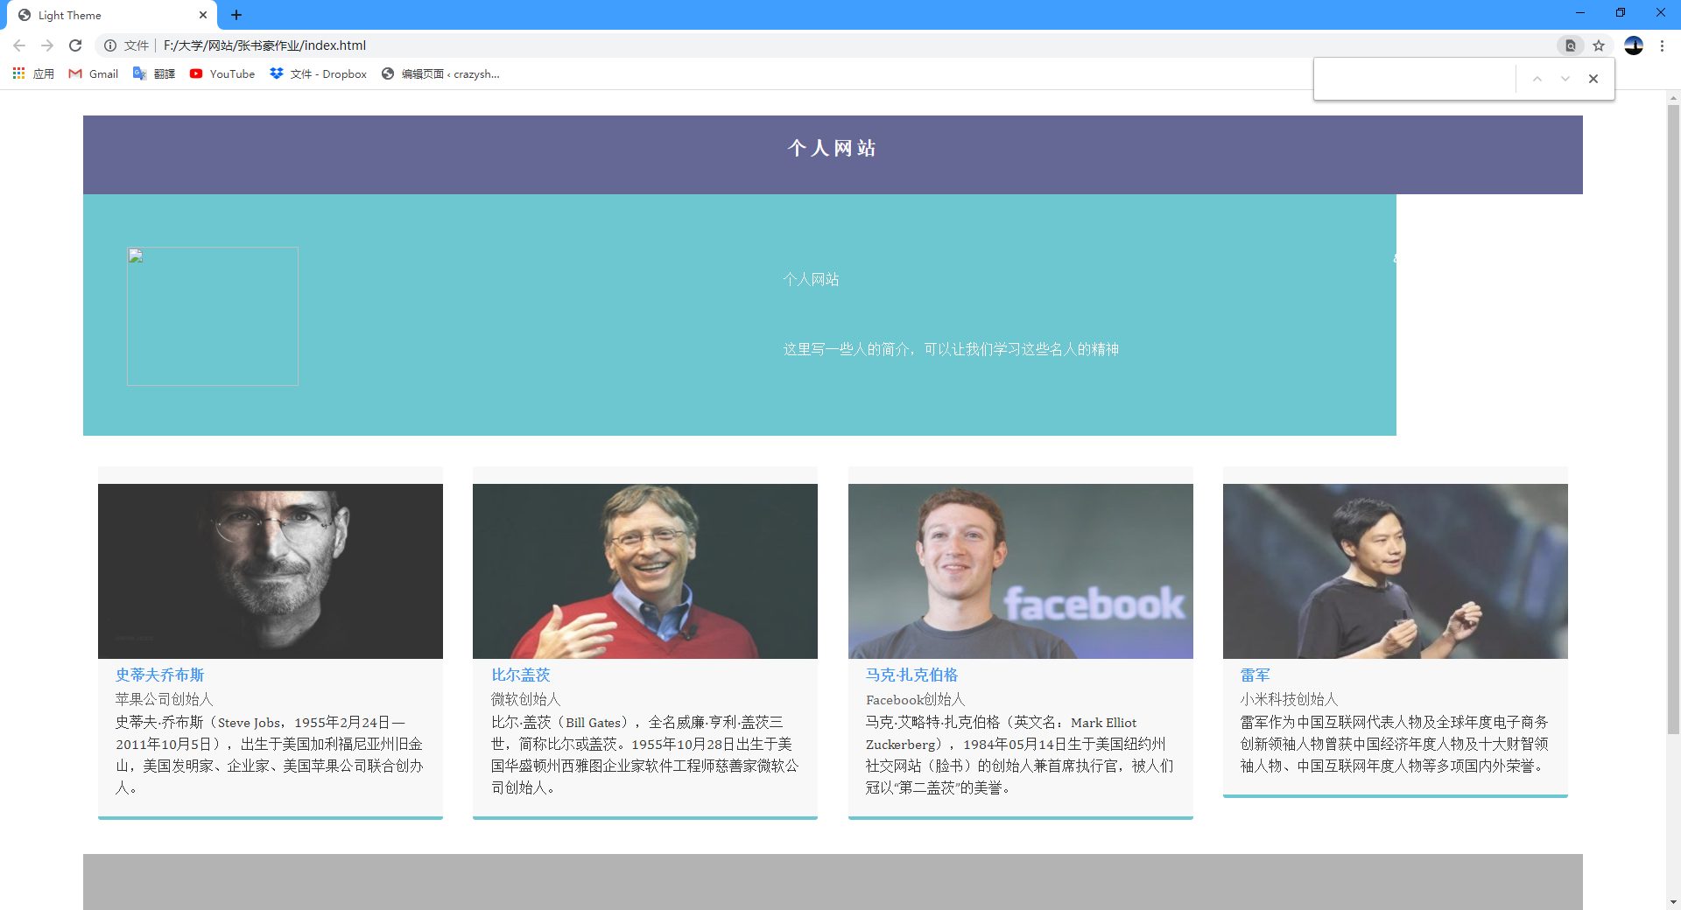Open the Steve Jobs photo
The image size is (1681, 910).
271,570
